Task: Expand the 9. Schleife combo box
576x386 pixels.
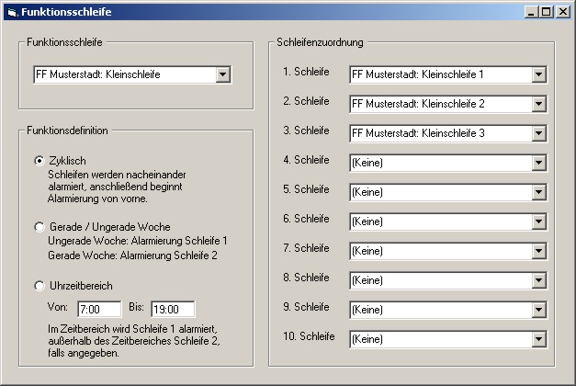Action: point(539,310)
